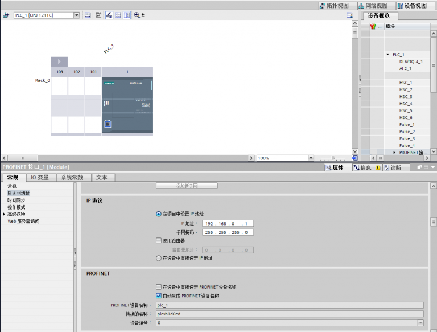Click the IP 地址 input field
The width and height of the screenshot is (437, 332).
228,223
